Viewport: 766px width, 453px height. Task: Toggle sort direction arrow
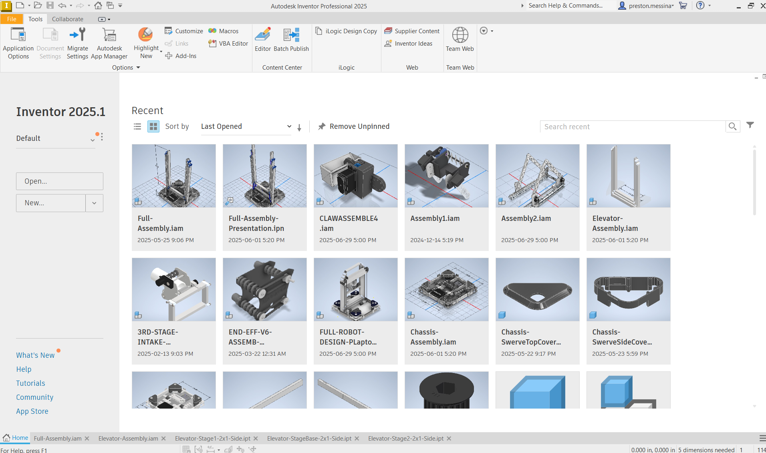click(299, 128)
